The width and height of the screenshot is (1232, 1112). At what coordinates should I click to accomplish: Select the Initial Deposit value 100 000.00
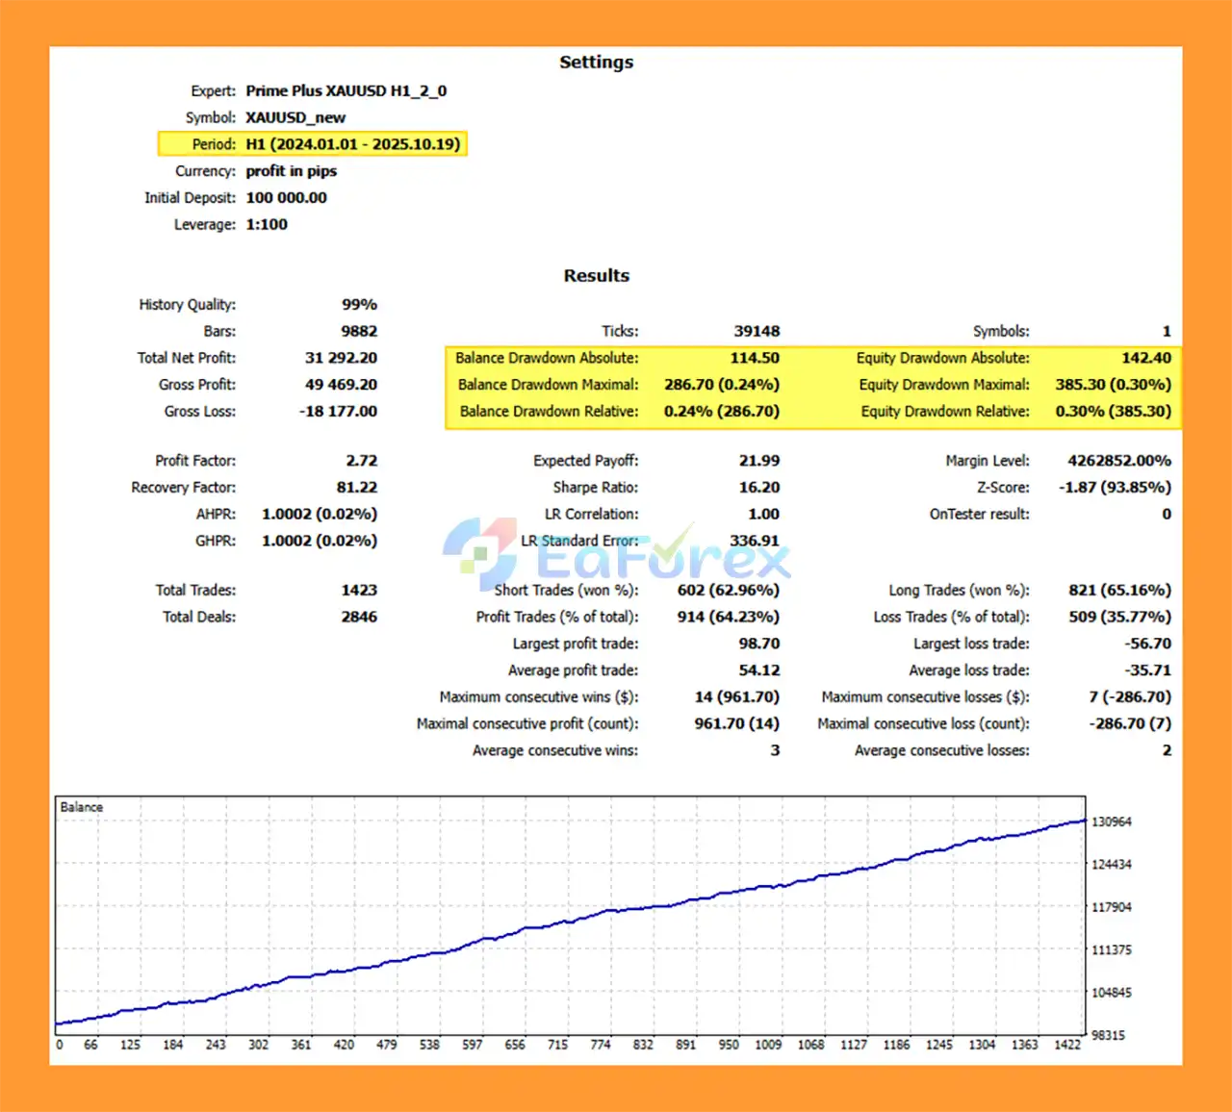click(x=286, y=198)
